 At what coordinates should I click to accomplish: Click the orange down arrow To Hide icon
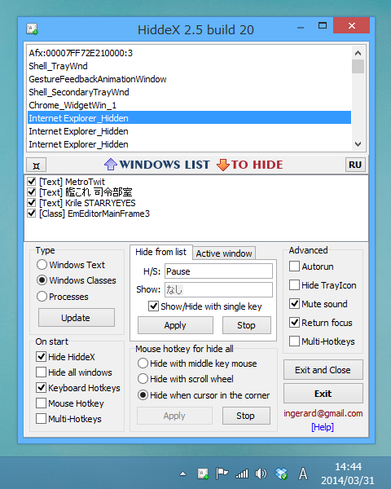(223, 165)
